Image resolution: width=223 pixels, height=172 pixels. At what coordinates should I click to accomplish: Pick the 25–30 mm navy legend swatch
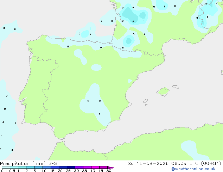point(71,167)
